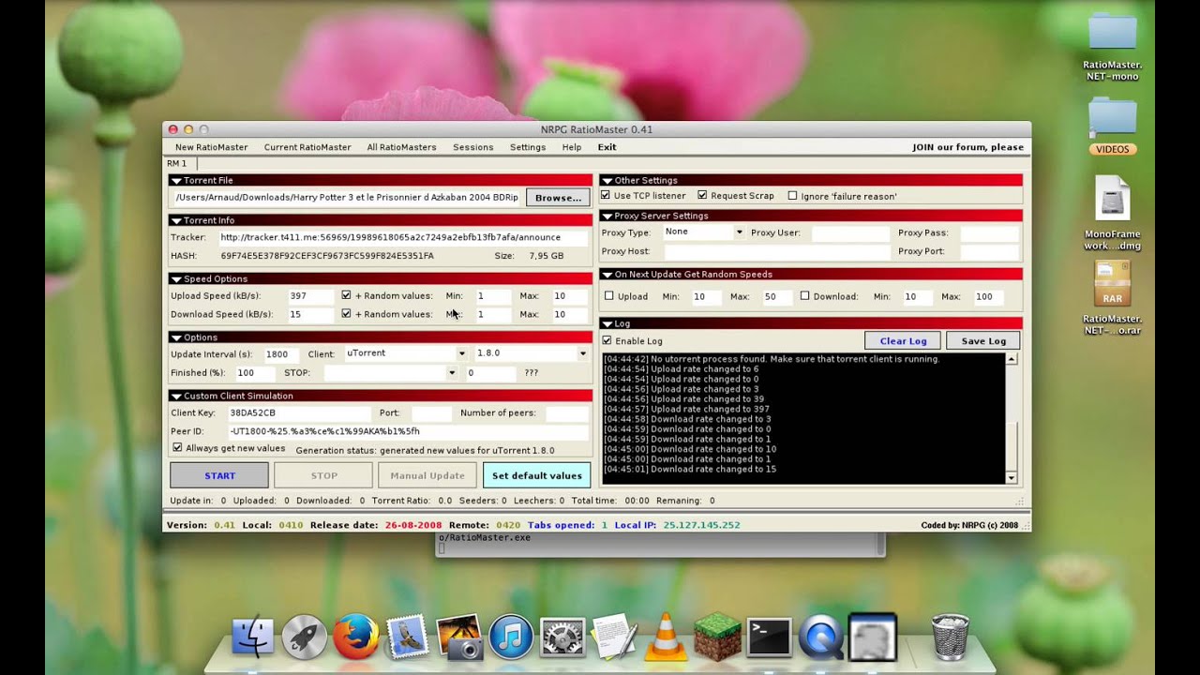Check the Upload random speeds box
Image resolution: width=1200 pixels, height=675 pixels.
(609, 296)
